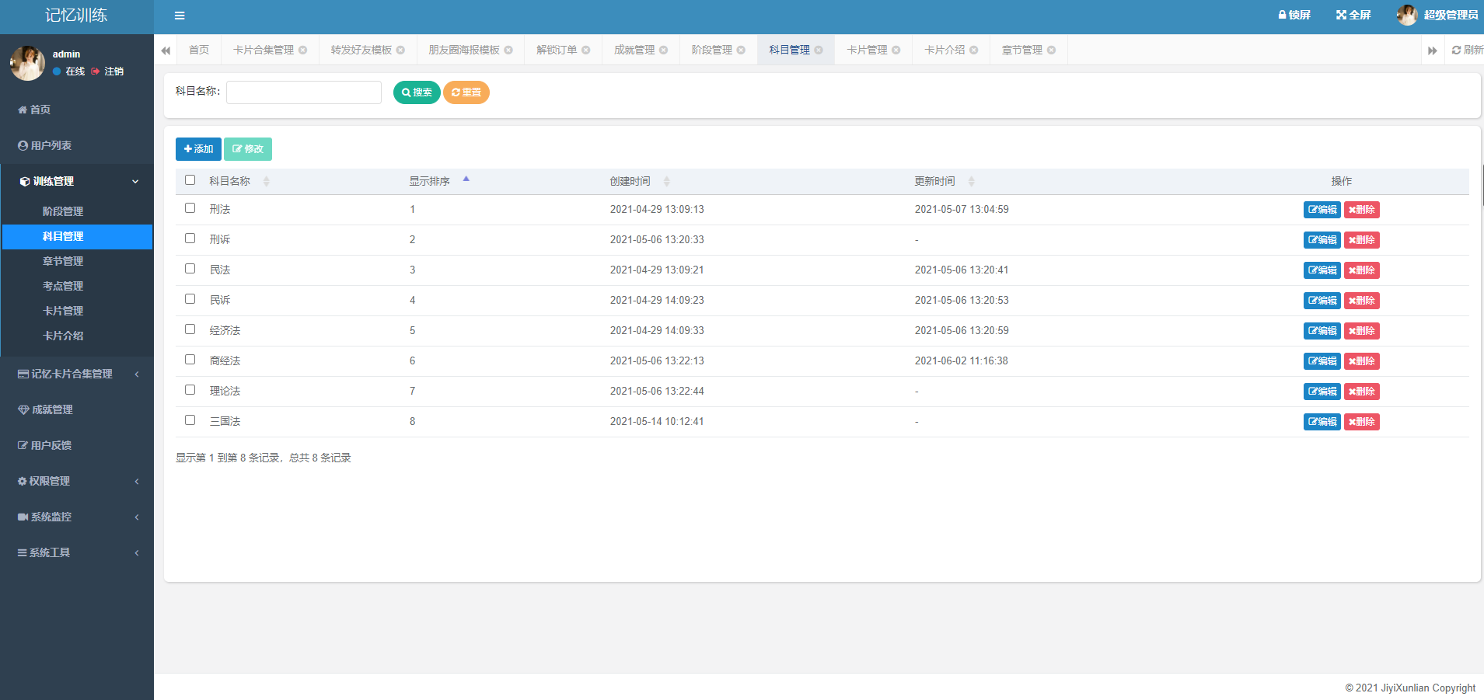Image resolution: width=1484 pixels, height=700 pixels.
Task: Click the 刷新 refresh icon
Action: pyautogui.click(x=1467, y=50)
